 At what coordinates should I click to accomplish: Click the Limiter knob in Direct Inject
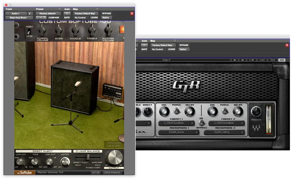click(x=65, y=161)
